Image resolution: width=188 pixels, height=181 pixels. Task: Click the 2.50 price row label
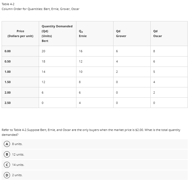tap(8, 103)
